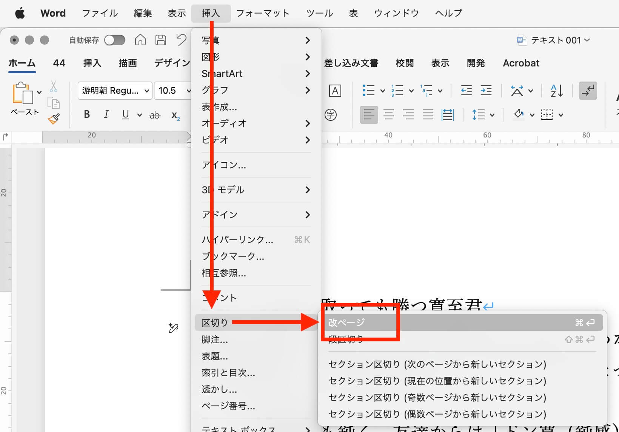Choose 脚注... menu entry
The height and width of the screenshot is (432, 619).
pos(256,339)
